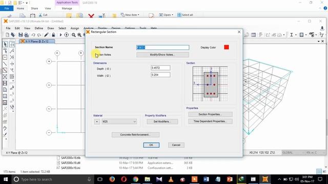This screenshot has width=328, height=184.
Task: Click the I-section frame design icon
Action: [x=291, y=35]
